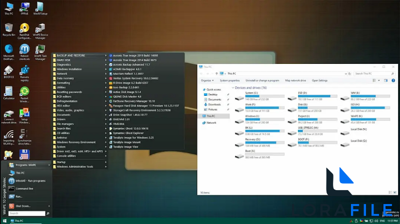
Task: Expand the Network submenu folder
Action: click(x=80, y=74)
